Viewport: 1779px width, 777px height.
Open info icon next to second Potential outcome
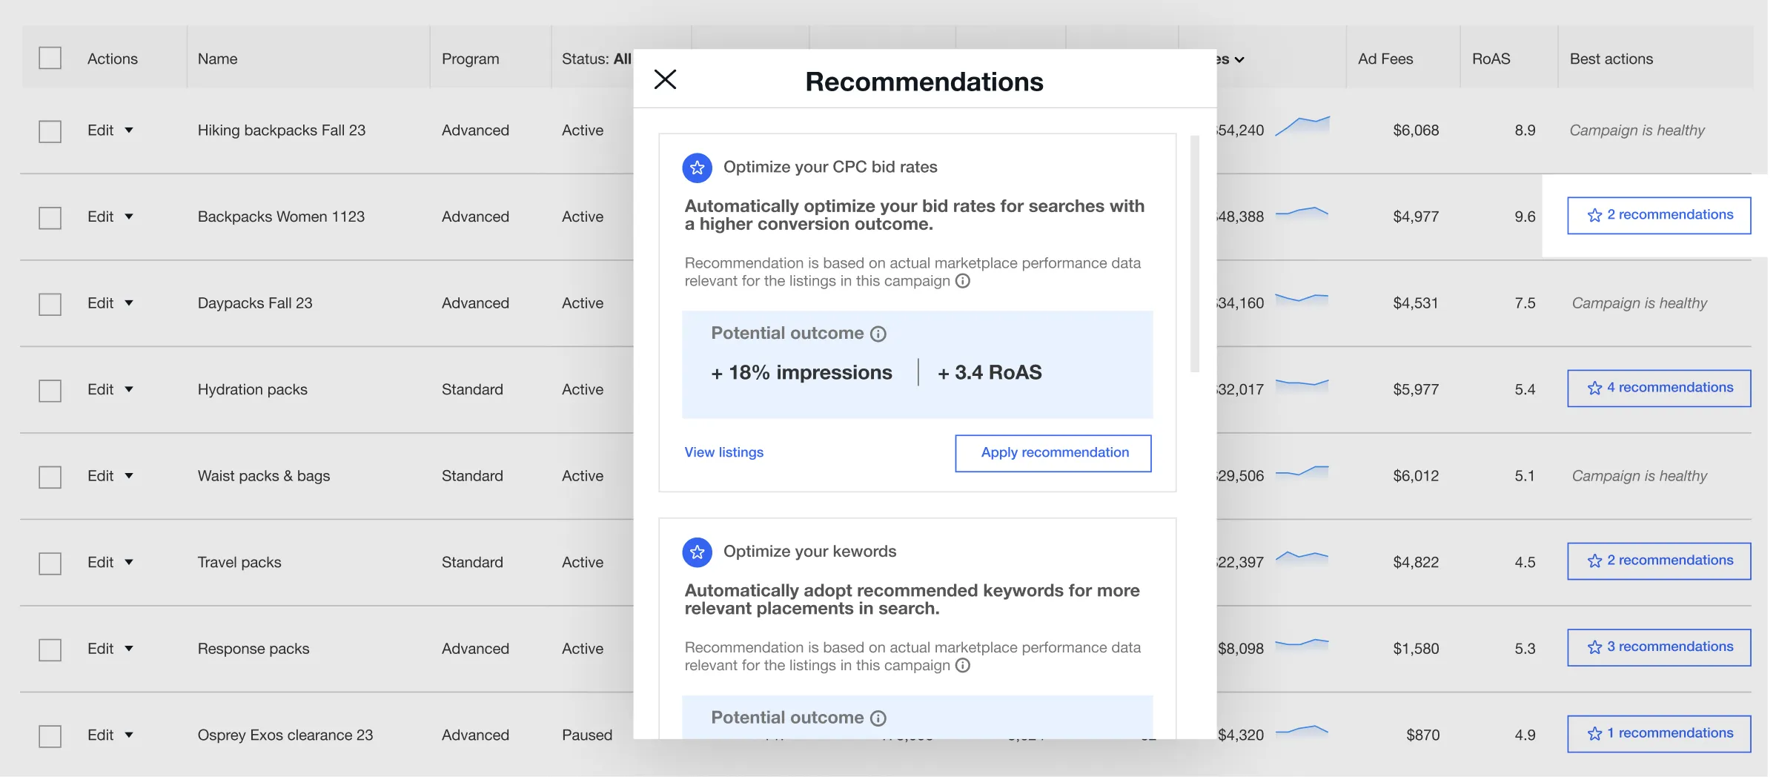coord(878,718)
